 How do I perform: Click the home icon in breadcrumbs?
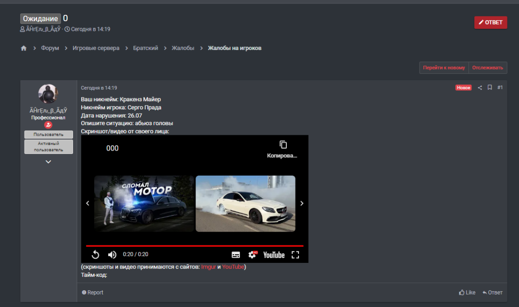[24, 48]
